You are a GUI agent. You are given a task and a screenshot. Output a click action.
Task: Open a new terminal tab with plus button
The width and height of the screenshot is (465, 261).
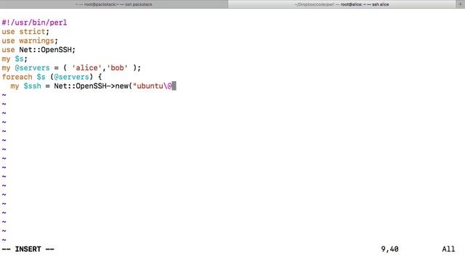tap(461, 4)
